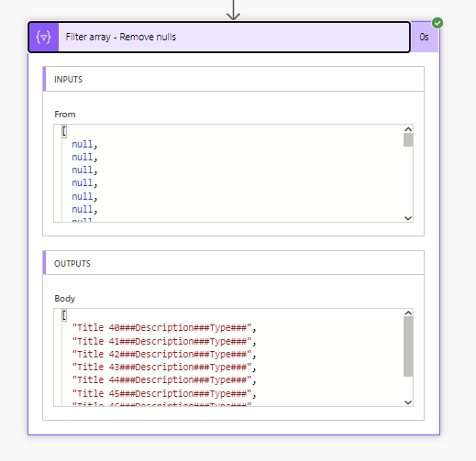This screenshot has height=461, width=476.
Task: Click the Body box scroll up arrow
Action: coord(408,313)
